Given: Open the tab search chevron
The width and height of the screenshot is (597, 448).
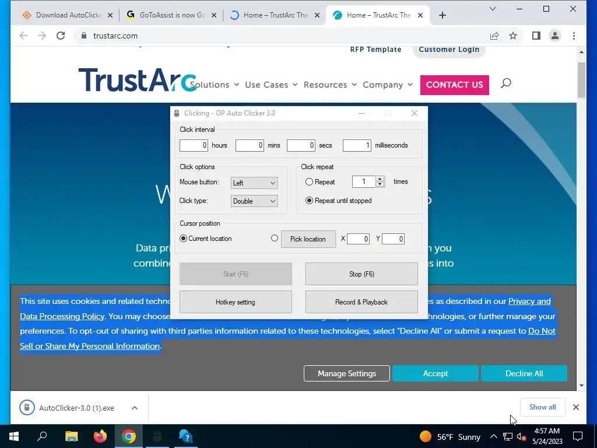Looking at the screenshot, I should tap(492, 9).
